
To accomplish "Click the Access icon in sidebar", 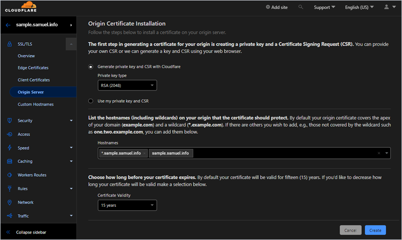I will 10,134.
